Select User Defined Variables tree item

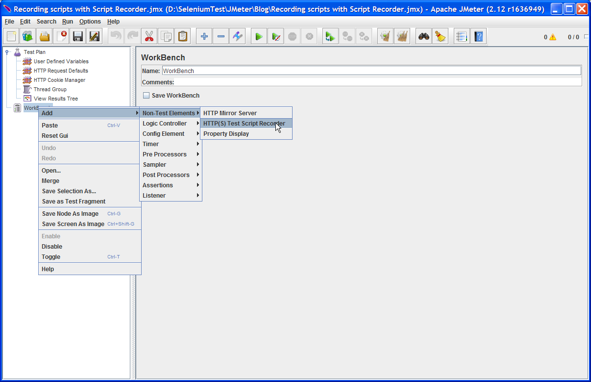pyautogui.click(x=61, y=61)
